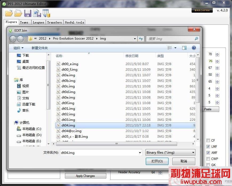Image resolution: width=232 pixels, height=186 pixels.
Task: Click the second open-folder toolbar icon
Action: click(x=18, y=13)
